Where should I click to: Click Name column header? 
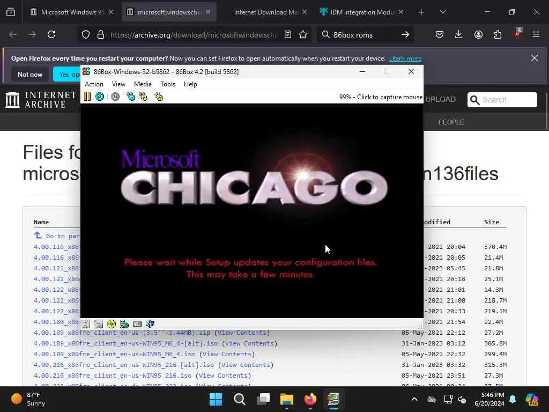click(x=41, y=222)
